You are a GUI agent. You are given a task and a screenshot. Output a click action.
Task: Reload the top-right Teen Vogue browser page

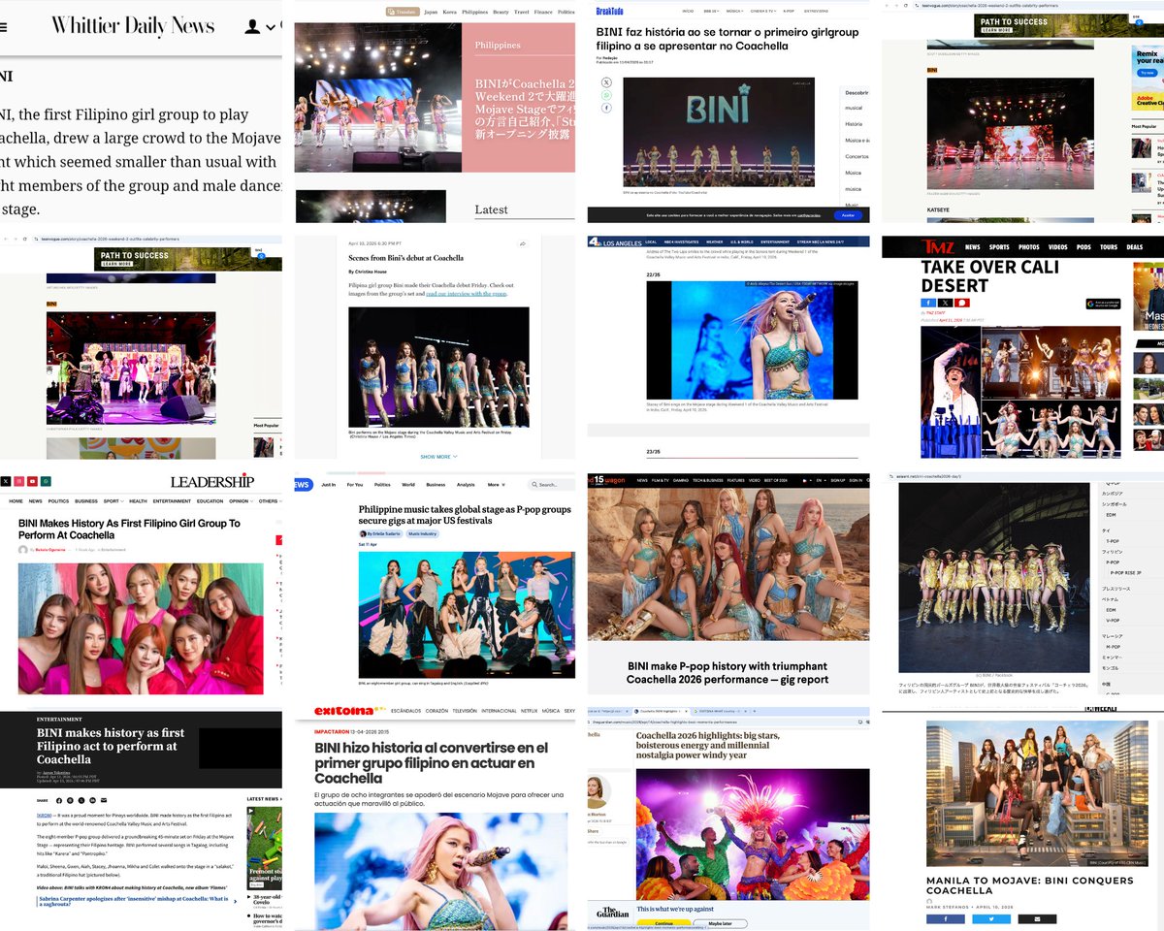[x=906, y=6]
